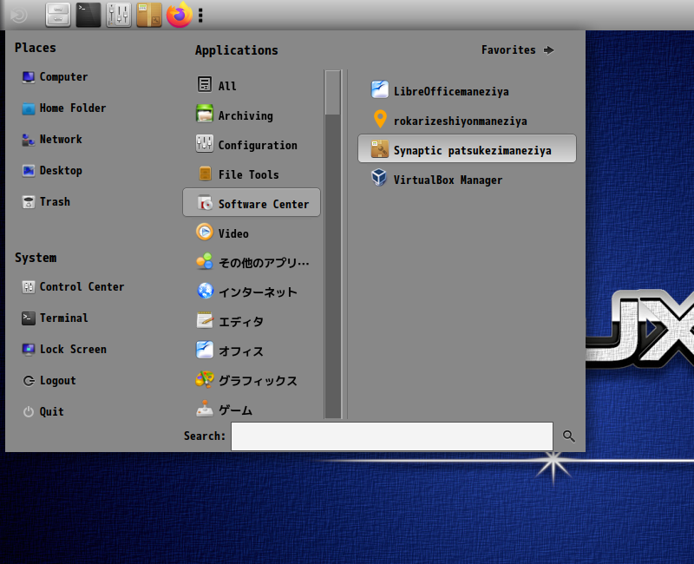Click the main menu button in panel corner
The height and width of the screenshot is (564, 694).
(x=18, y=16)
